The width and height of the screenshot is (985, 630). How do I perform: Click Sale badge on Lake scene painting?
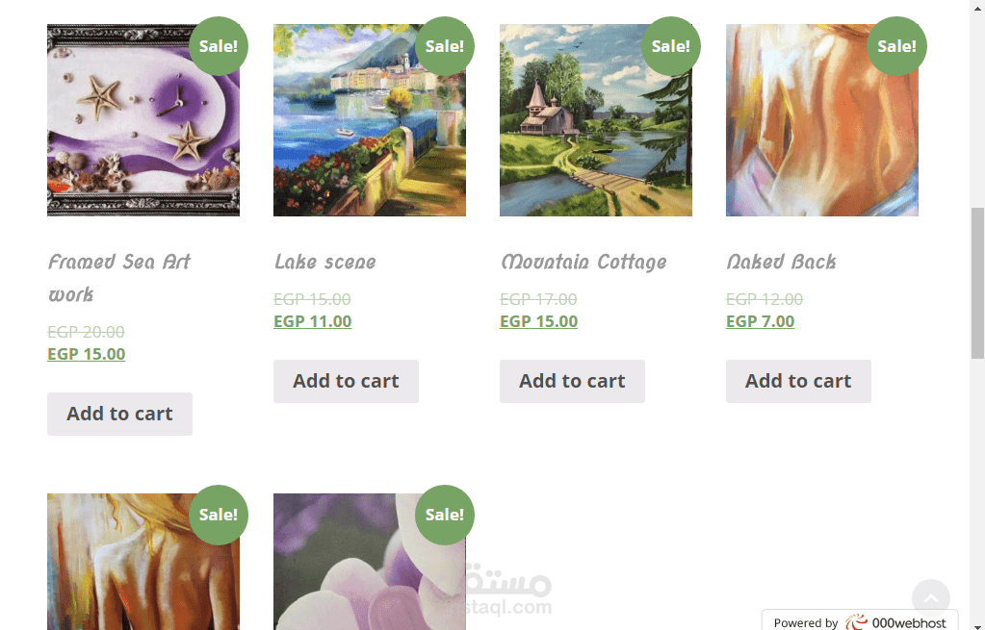pos(444,46)
